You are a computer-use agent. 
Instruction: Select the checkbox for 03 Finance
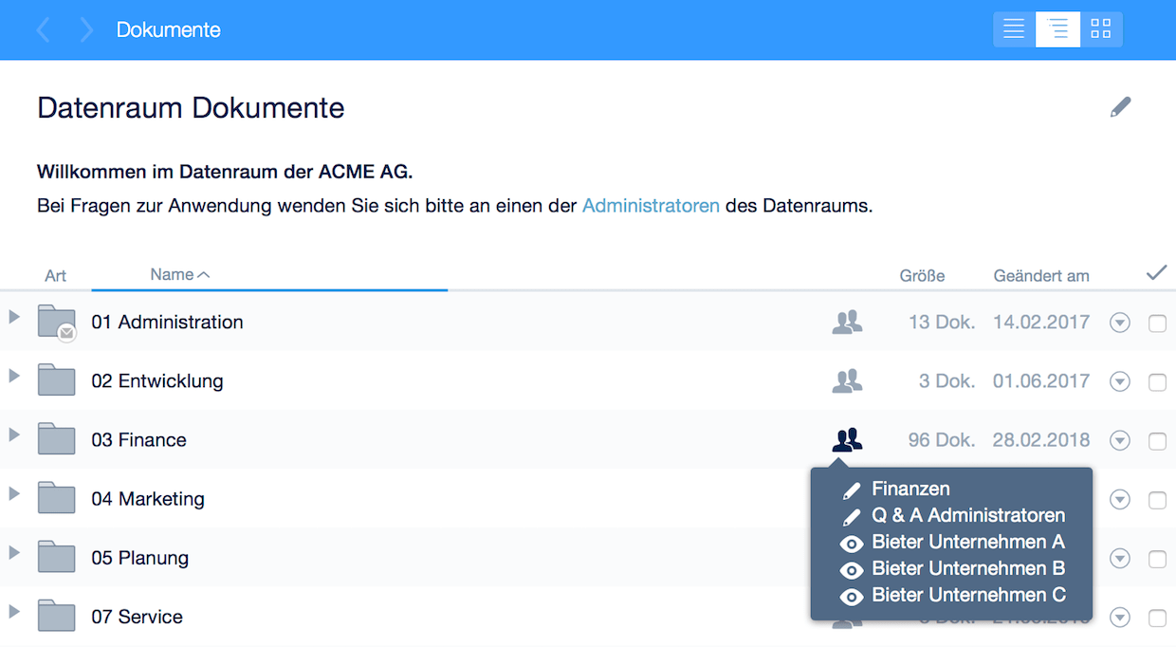point(1157,441)
